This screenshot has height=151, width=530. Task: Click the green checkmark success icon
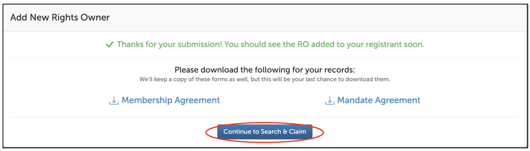[x=109, y=45]
